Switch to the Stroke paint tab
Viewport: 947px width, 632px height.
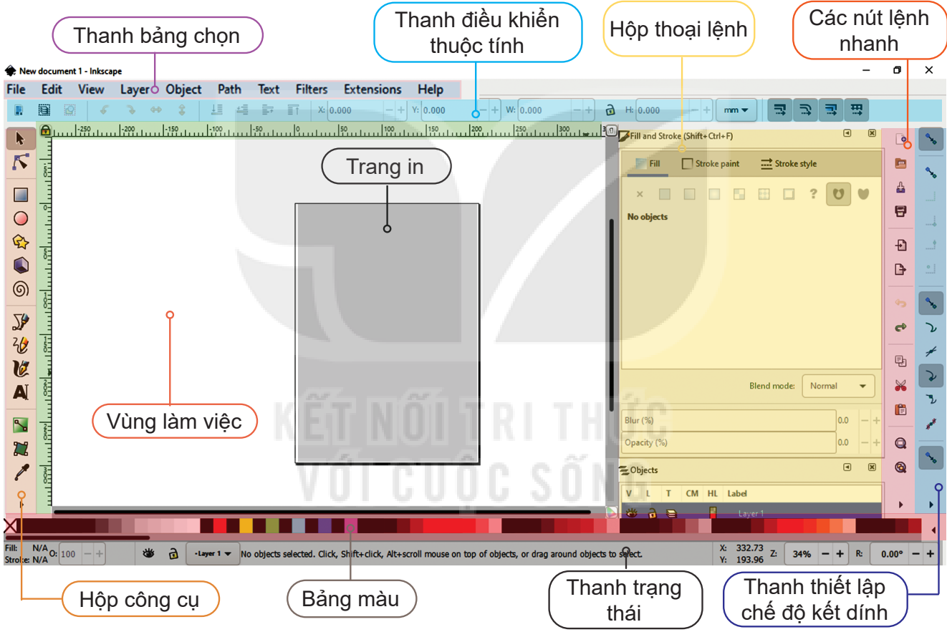click(x=711, y=164)
